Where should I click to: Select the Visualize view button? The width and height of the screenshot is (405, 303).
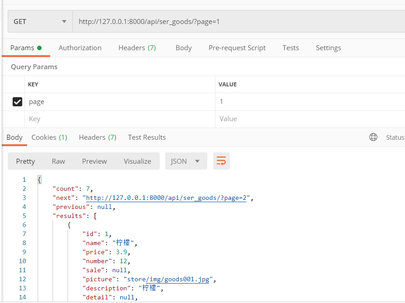tap(138, 161)
